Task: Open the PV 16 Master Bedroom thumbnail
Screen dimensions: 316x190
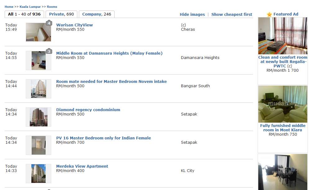Action: (38, 145)
